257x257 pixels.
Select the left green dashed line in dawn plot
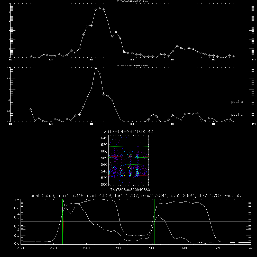click(82, 31)
